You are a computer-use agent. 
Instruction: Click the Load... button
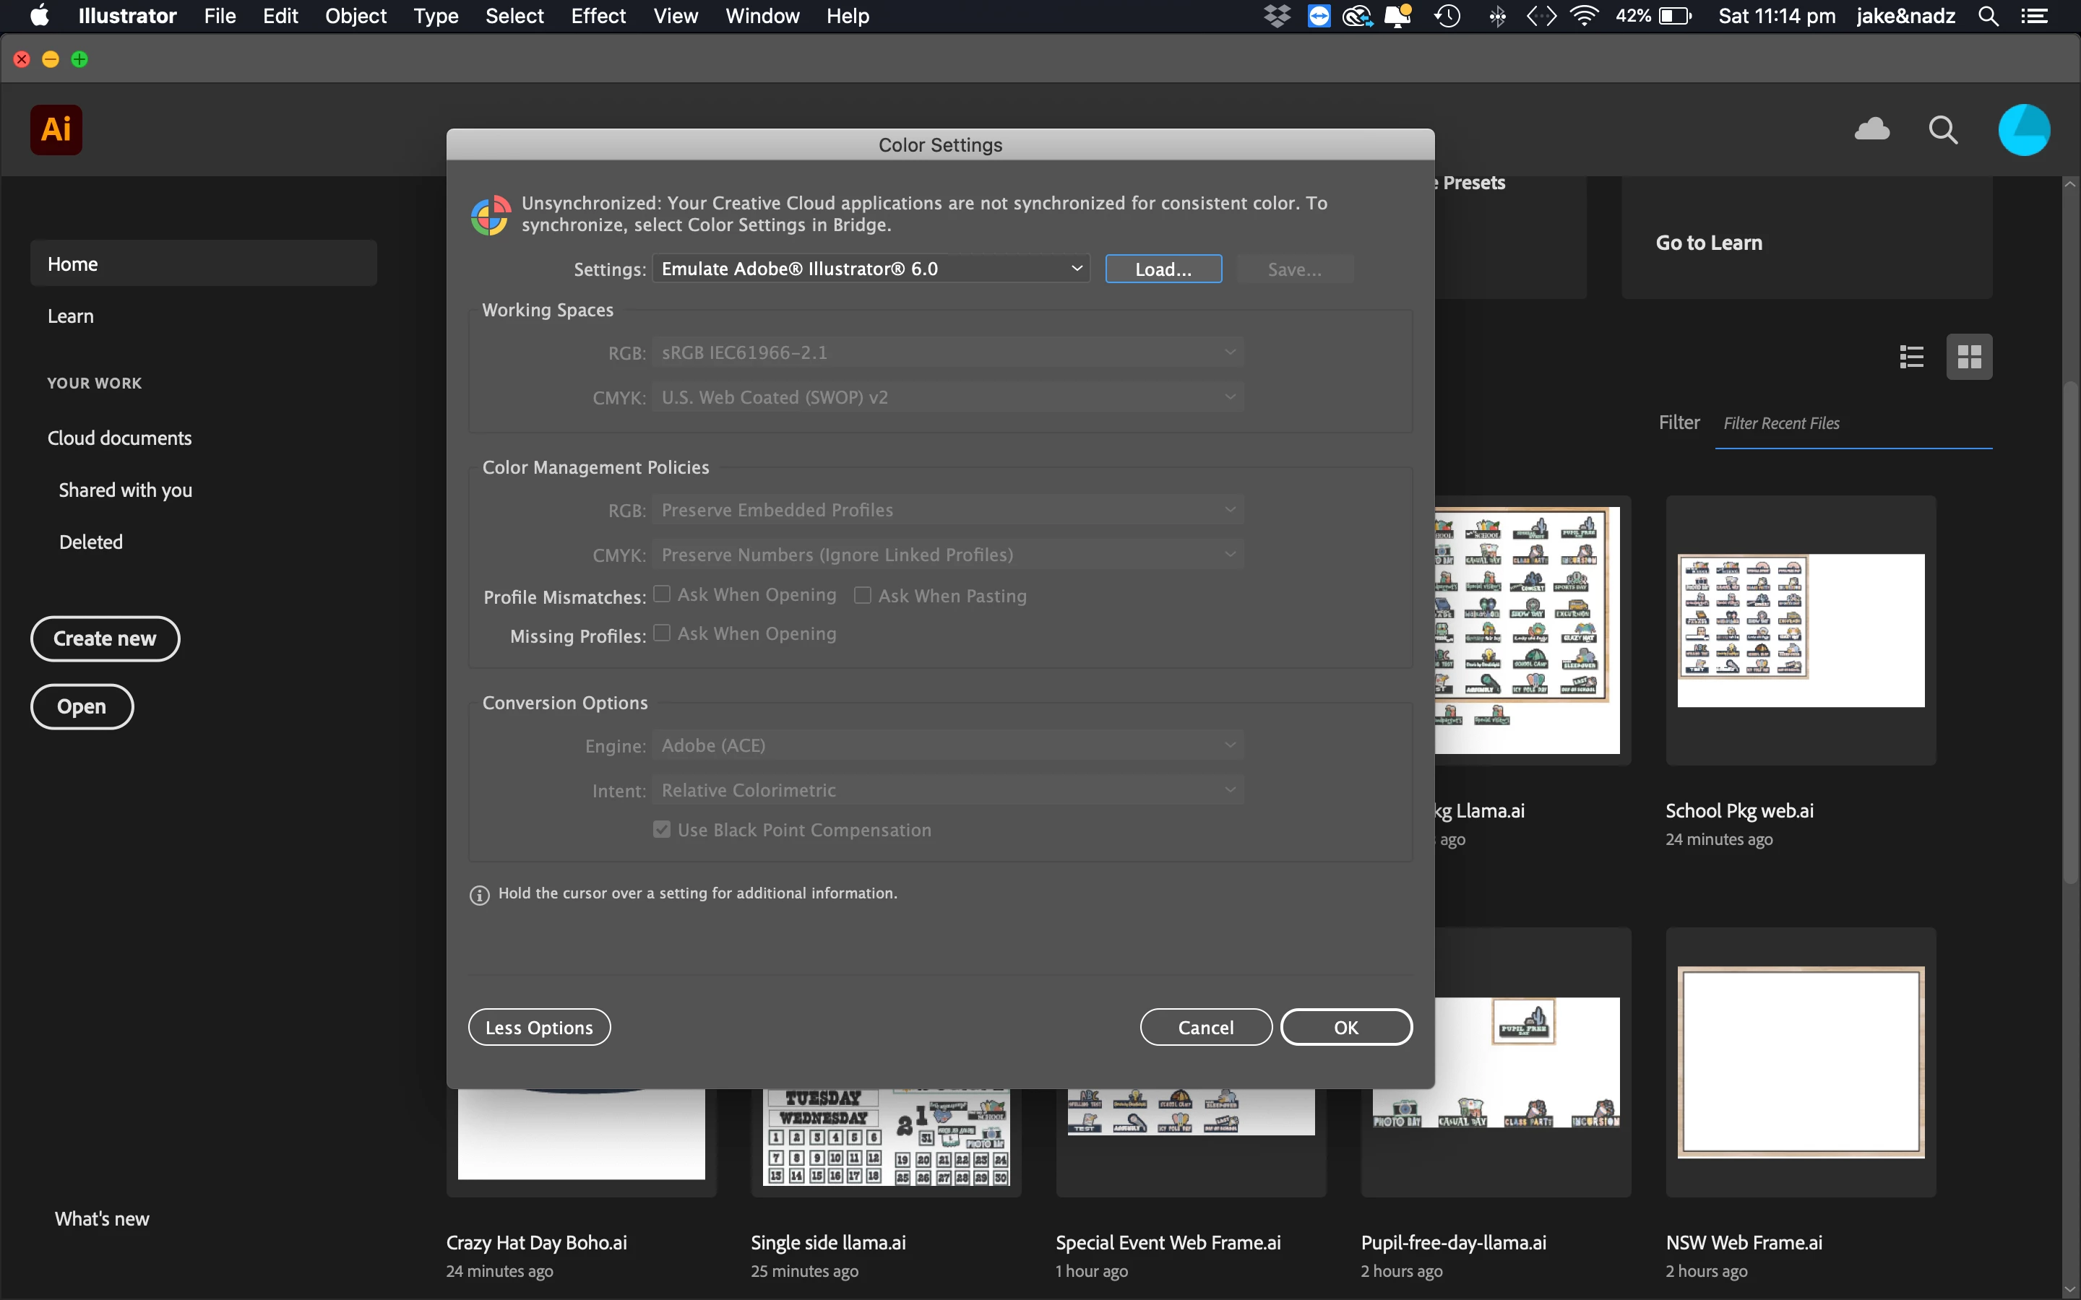[x=1163, y=269]
